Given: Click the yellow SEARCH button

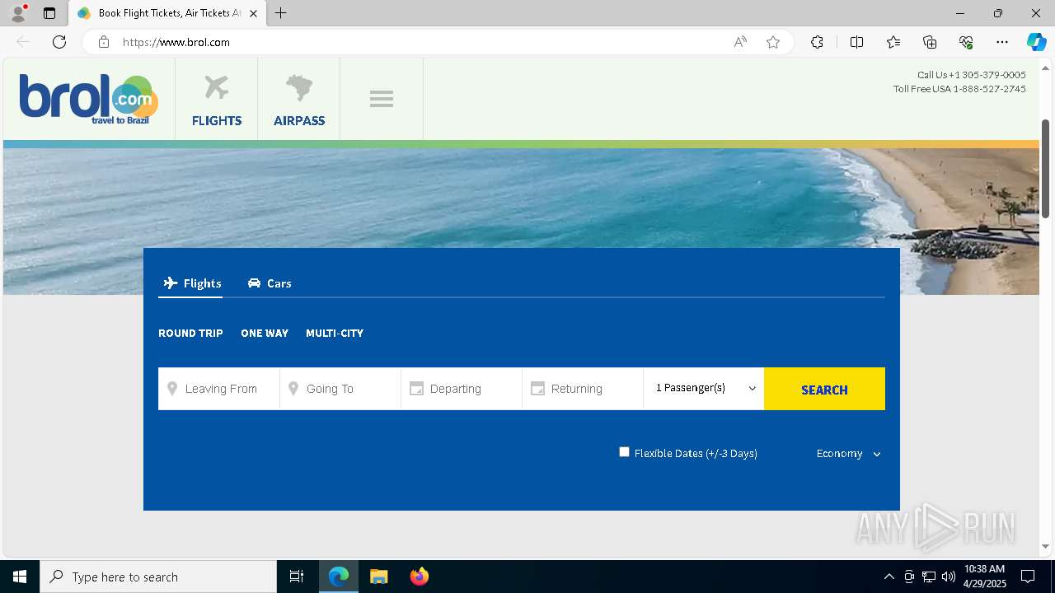Looking at the screenshot, I should 824,389.
